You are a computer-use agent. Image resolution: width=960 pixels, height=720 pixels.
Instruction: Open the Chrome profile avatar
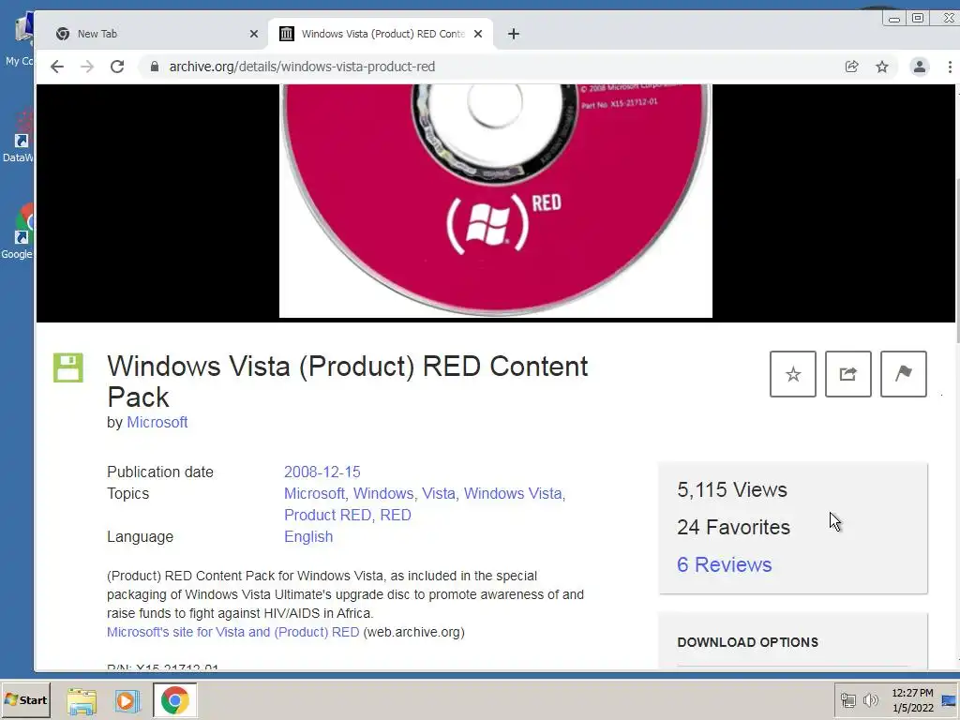tap(919, 67)
